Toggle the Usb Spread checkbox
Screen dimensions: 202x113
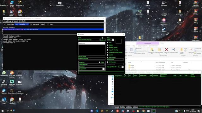click(x=108, y=57)
